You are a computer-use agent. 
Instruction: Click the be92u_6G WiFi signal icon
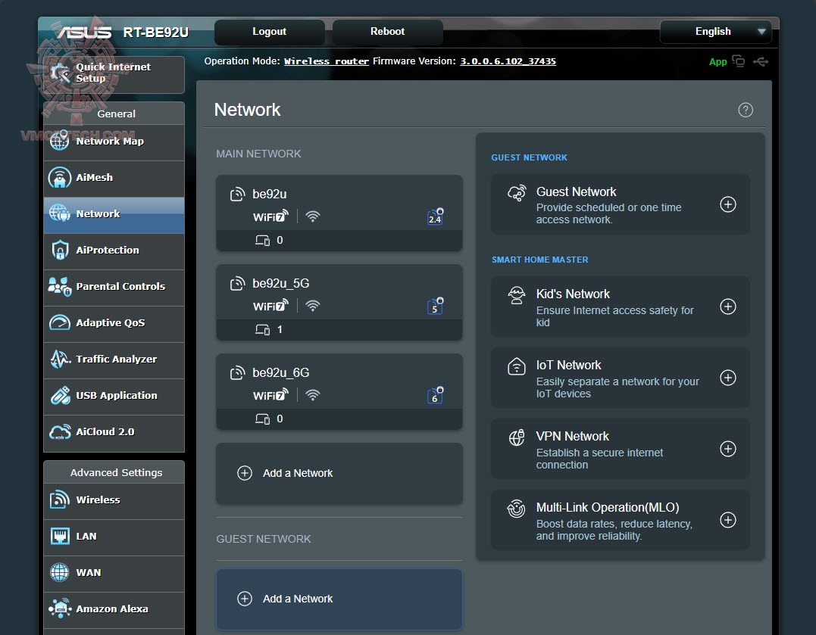coord(313,395)
